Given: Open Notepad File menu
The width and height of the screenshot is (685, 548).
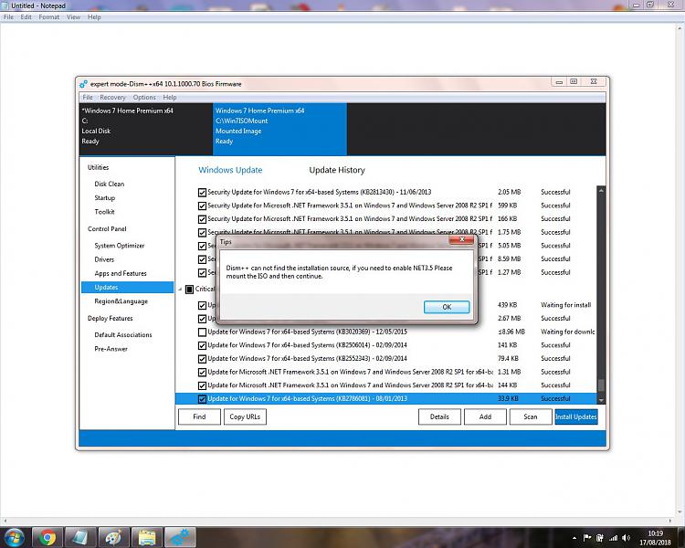Looking at the screenshot, I should click(x=8, y=17).
